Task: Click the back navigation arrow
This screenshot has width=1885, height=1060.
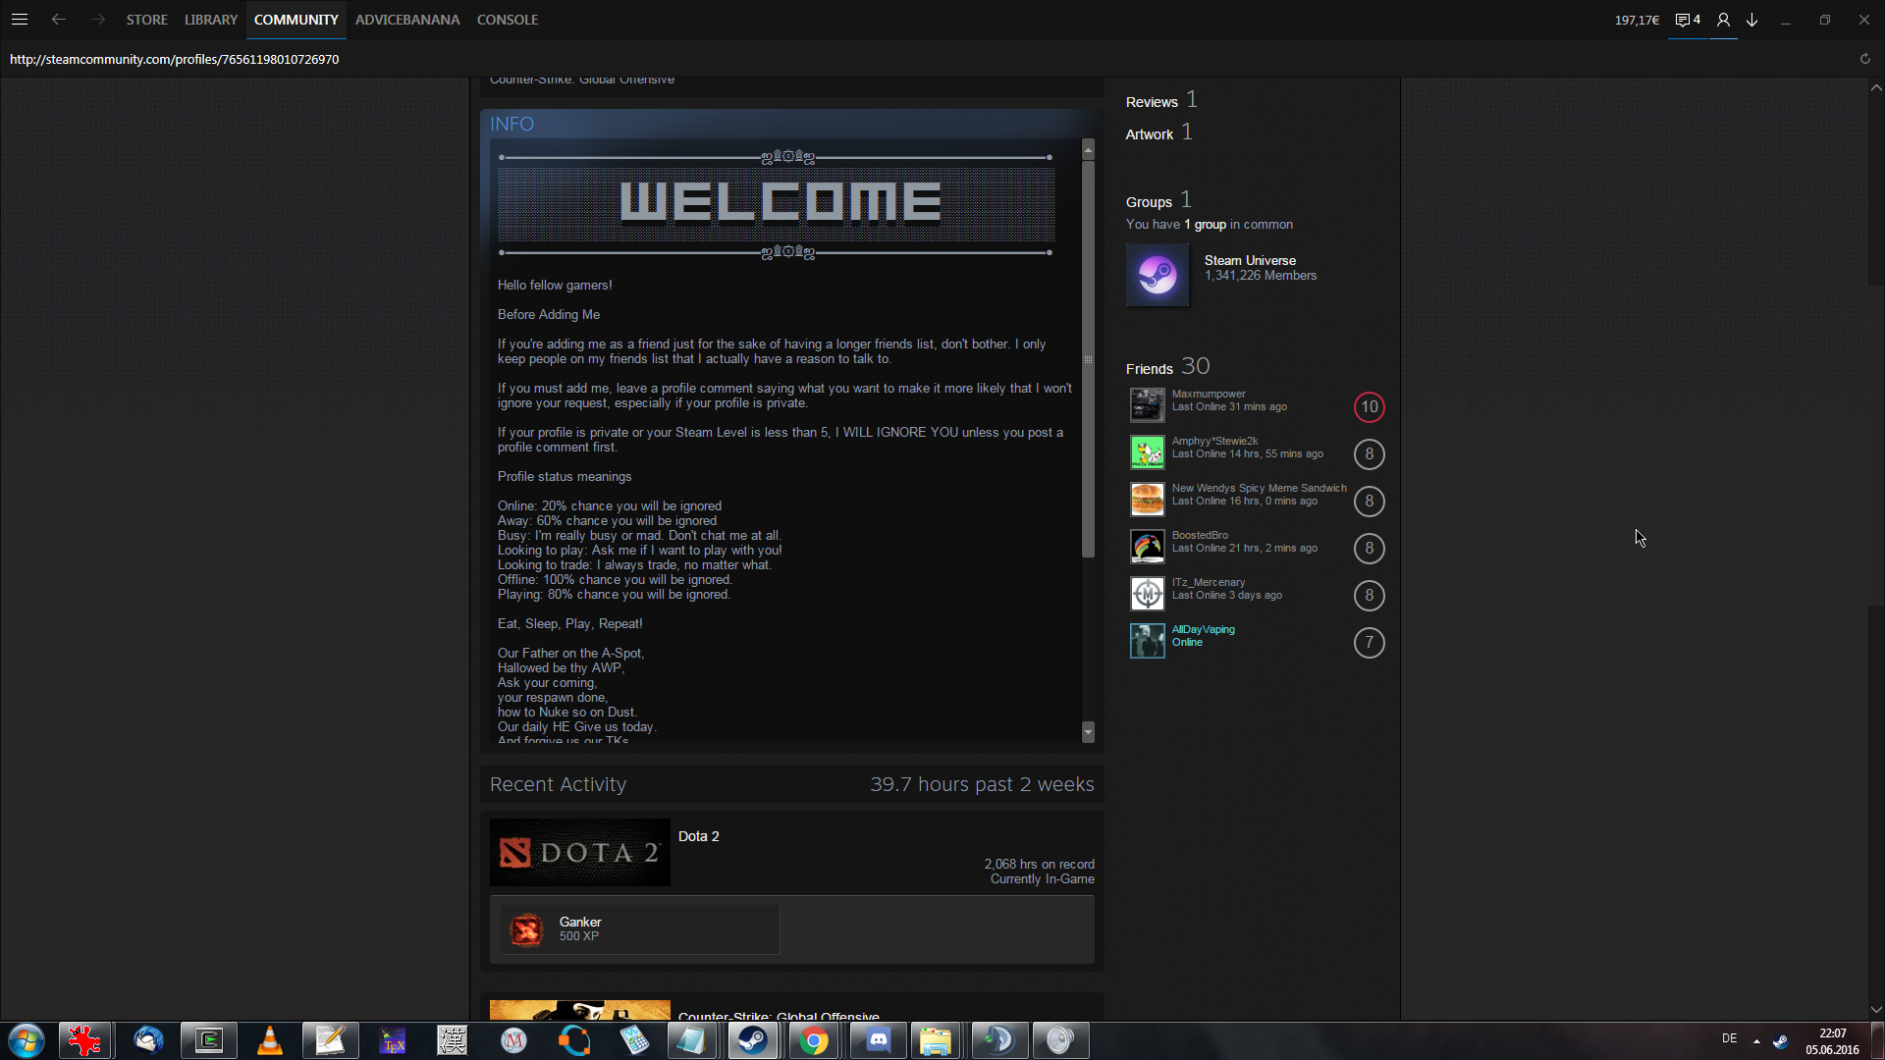Action: click(x=59, y=20)
